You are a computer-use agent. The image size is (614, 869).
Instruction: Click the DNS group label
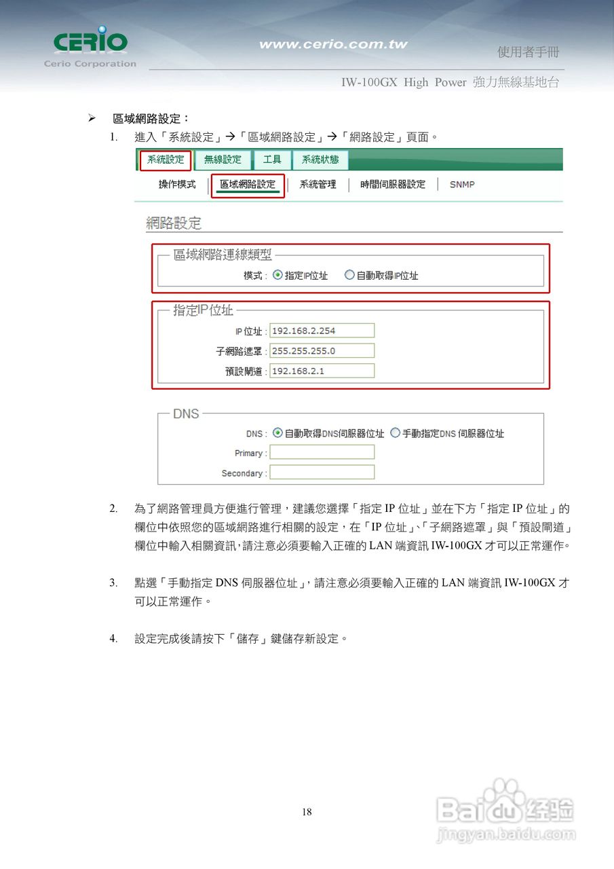(x=186, y=413)
